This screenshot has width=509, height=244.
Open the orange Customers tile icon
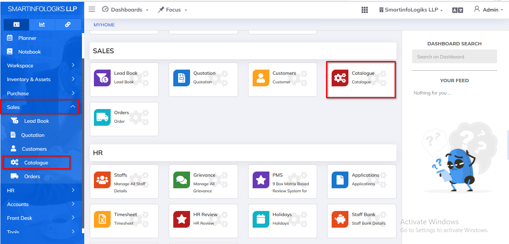pyautogui.click(x=261, y=78)
